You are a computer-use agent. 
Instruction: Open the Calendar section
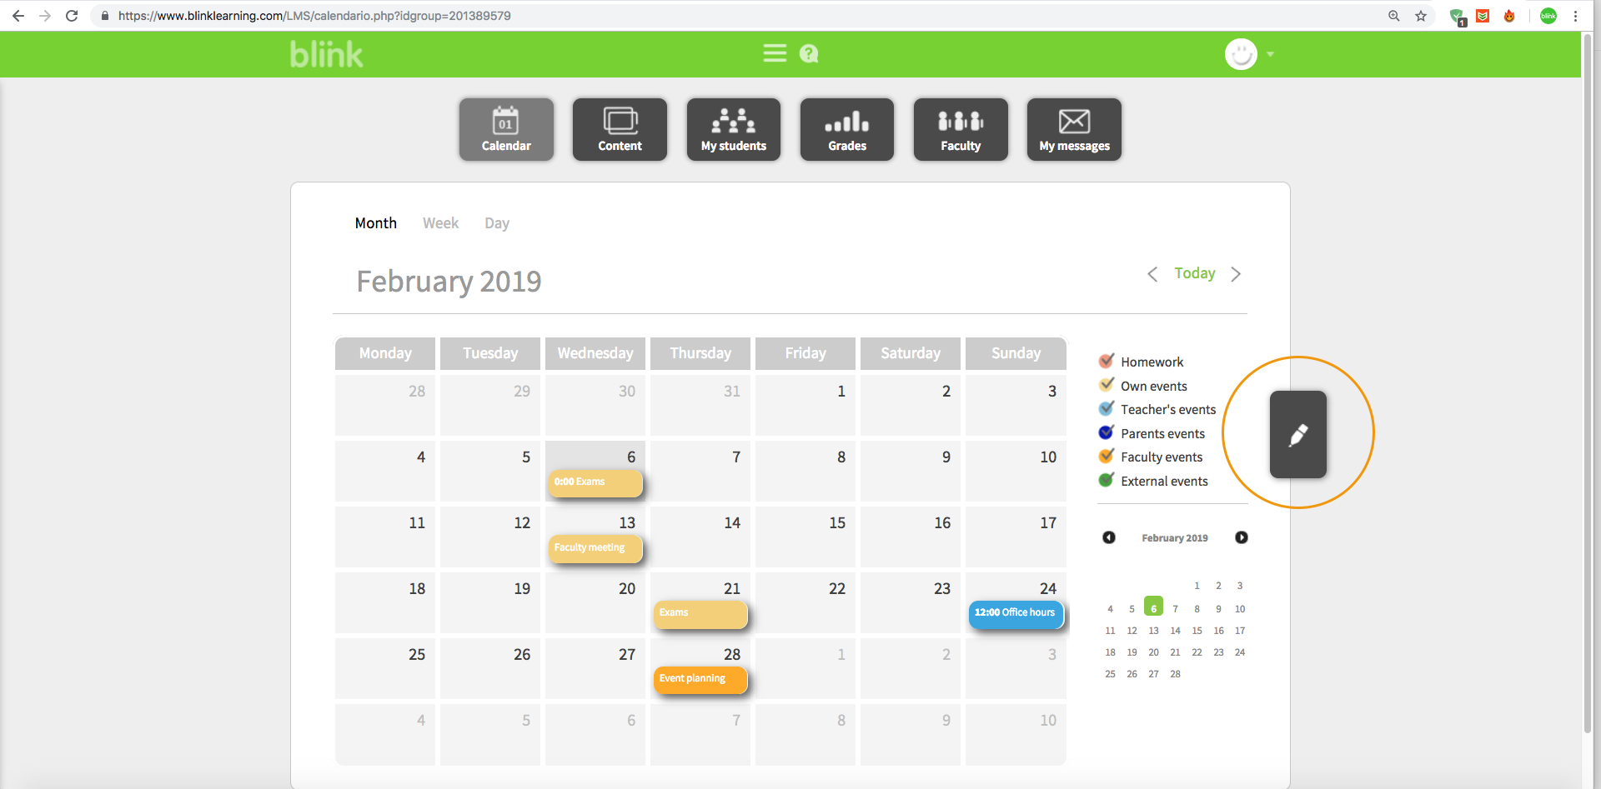[506, 129]
